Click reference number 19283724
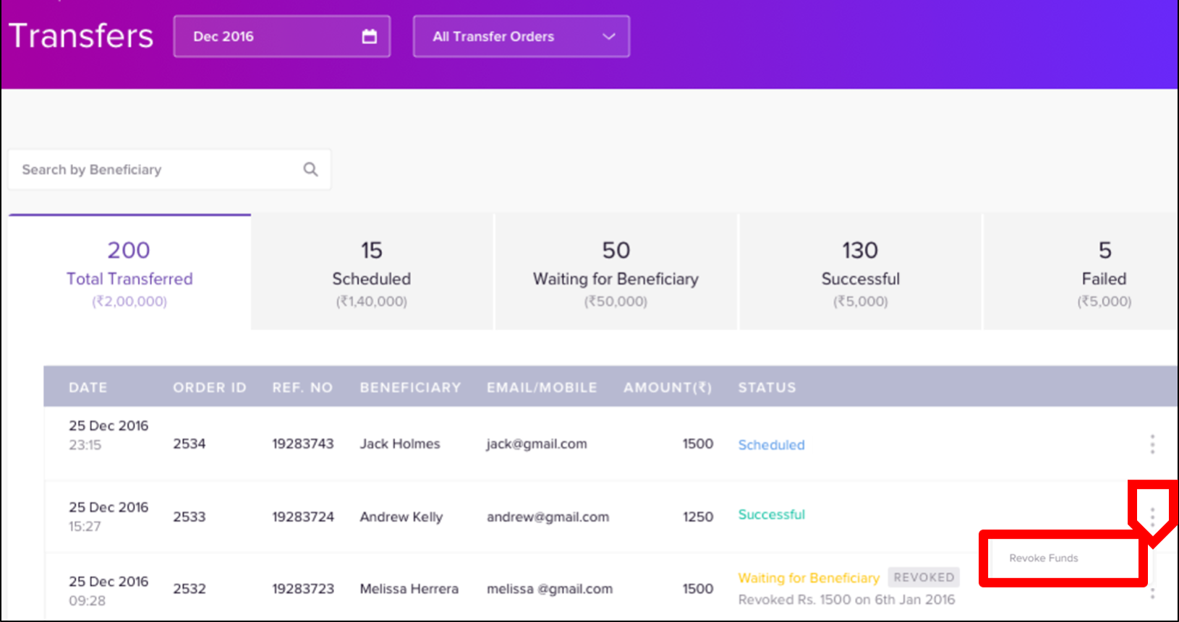This screenshot has width=1179, height=622. pyautogui.click(x=303, y=517)
